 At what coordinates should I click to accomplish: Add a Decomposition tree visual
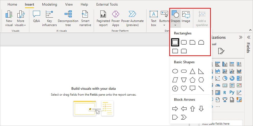pyautogui.click(x=68, y=18)
